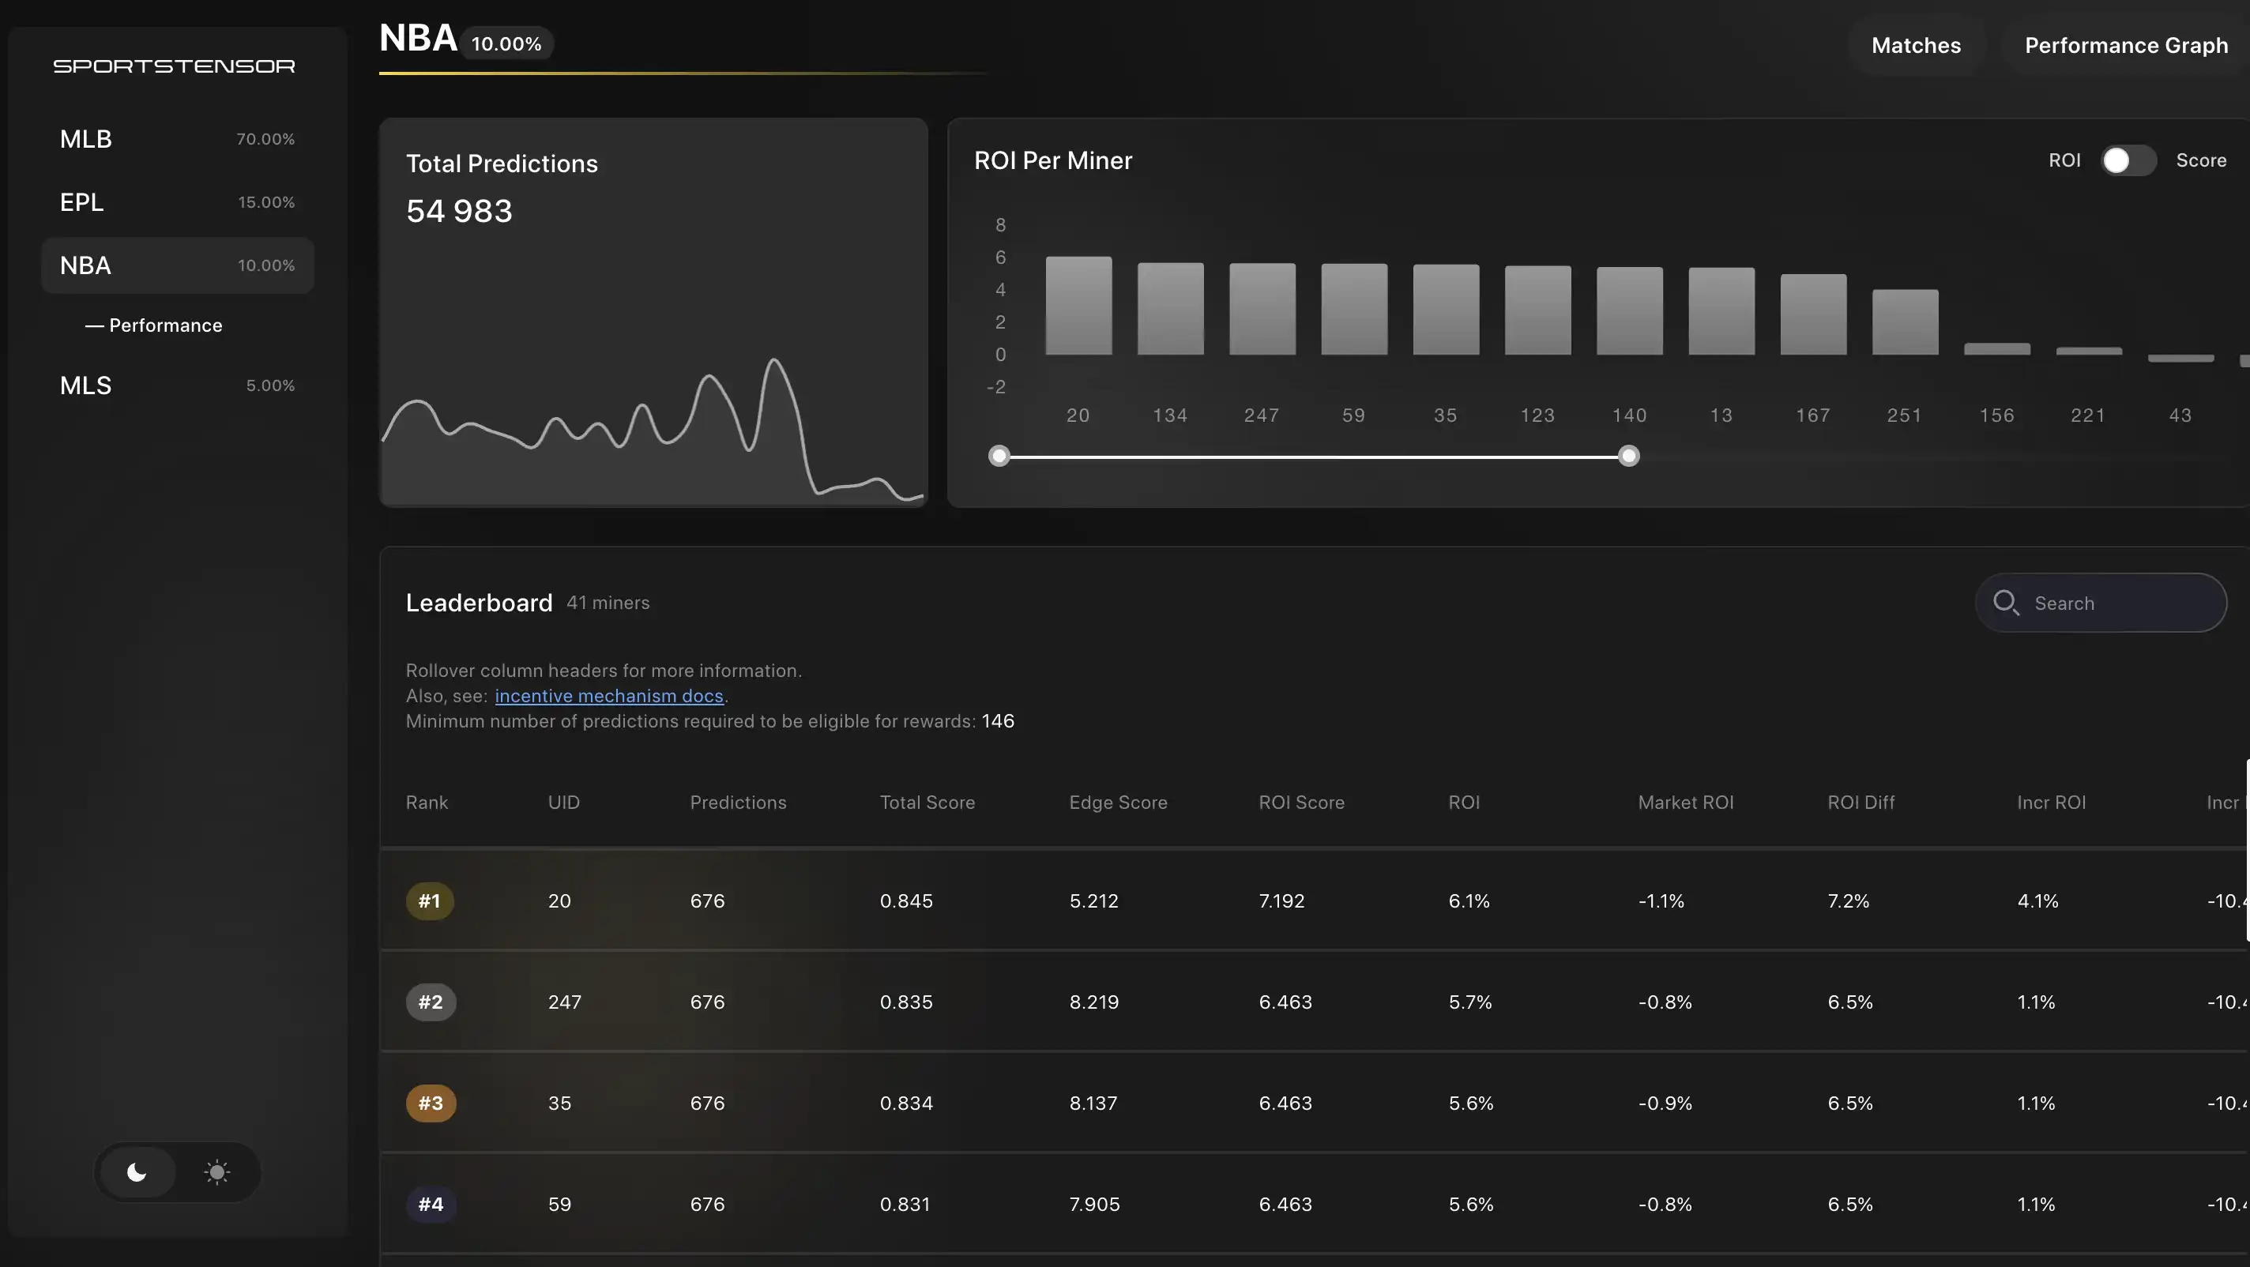
Task: Switch to dark mode moon icon
Action: click(x=137, y=1172)
